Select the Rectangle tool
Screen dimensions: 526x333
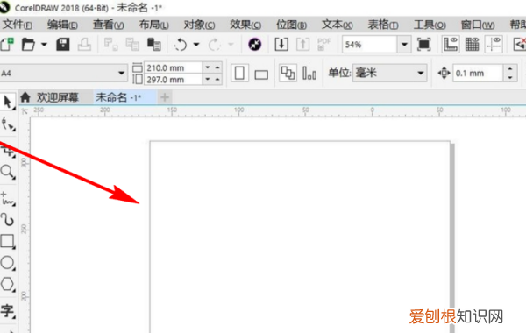click(8, 242)
